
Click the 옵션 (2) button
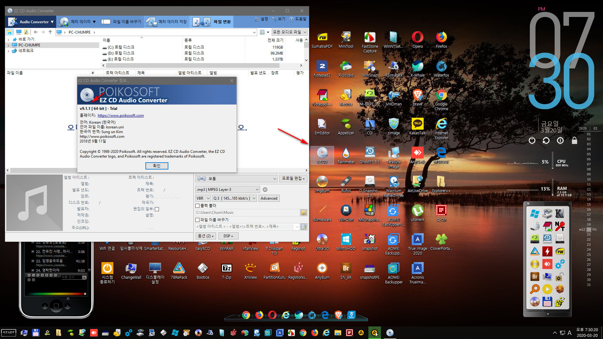tap(206, 236)
